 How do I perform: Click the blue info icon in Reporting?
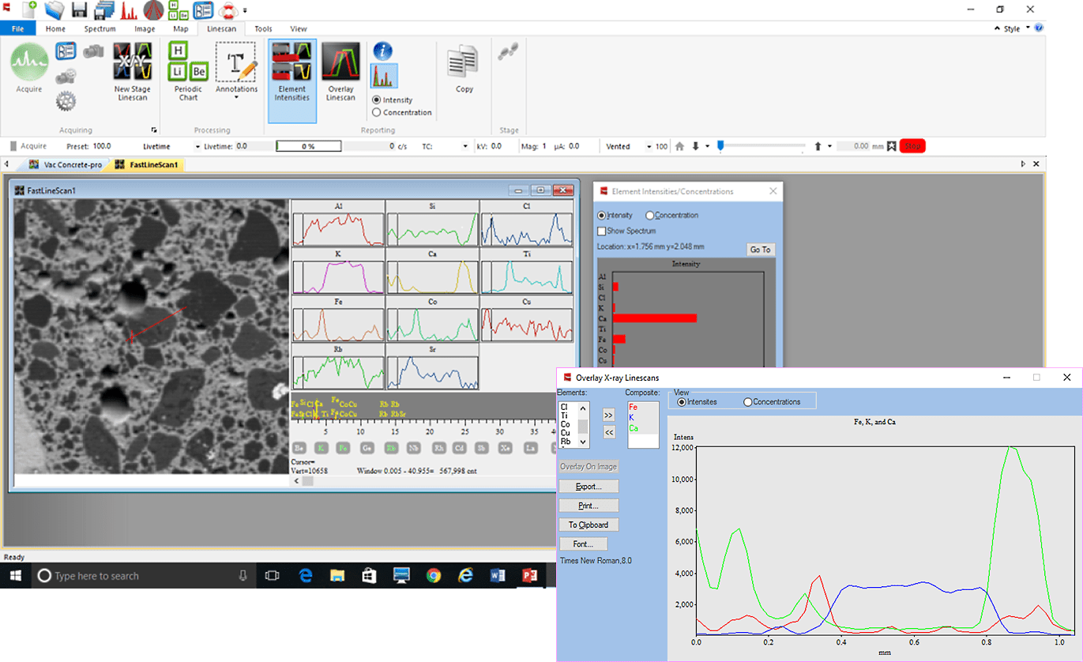(x=383, y=51)
